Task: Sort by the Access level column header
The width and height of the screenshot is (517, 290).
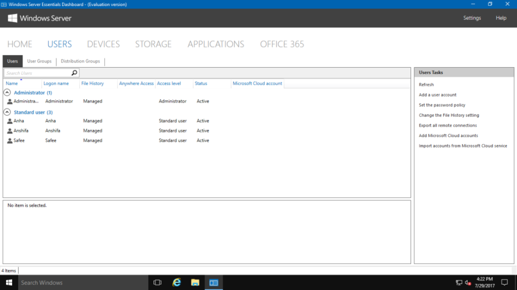Action: coord(169,84)
